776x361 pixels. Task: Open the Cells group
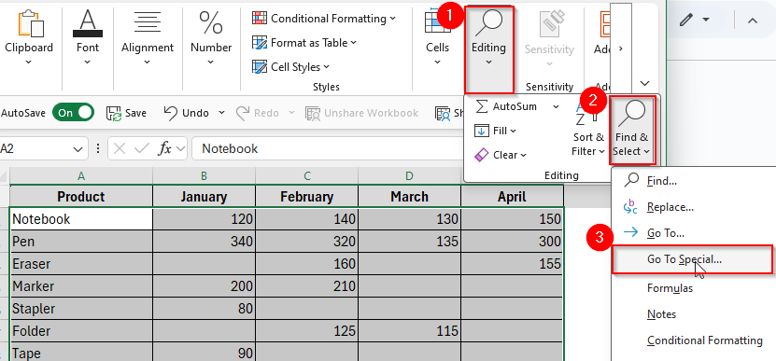pyautogui.click(x=437, y=38)
